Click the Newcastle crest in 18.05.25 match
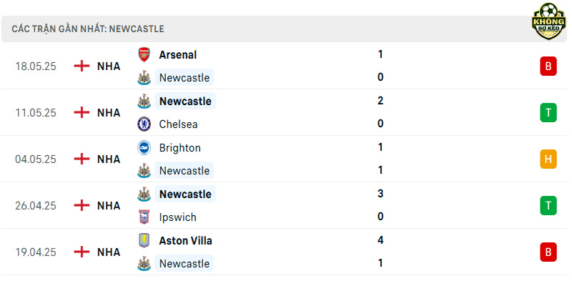This screenshot has height=286, width=572. click(x=144, y=78)
